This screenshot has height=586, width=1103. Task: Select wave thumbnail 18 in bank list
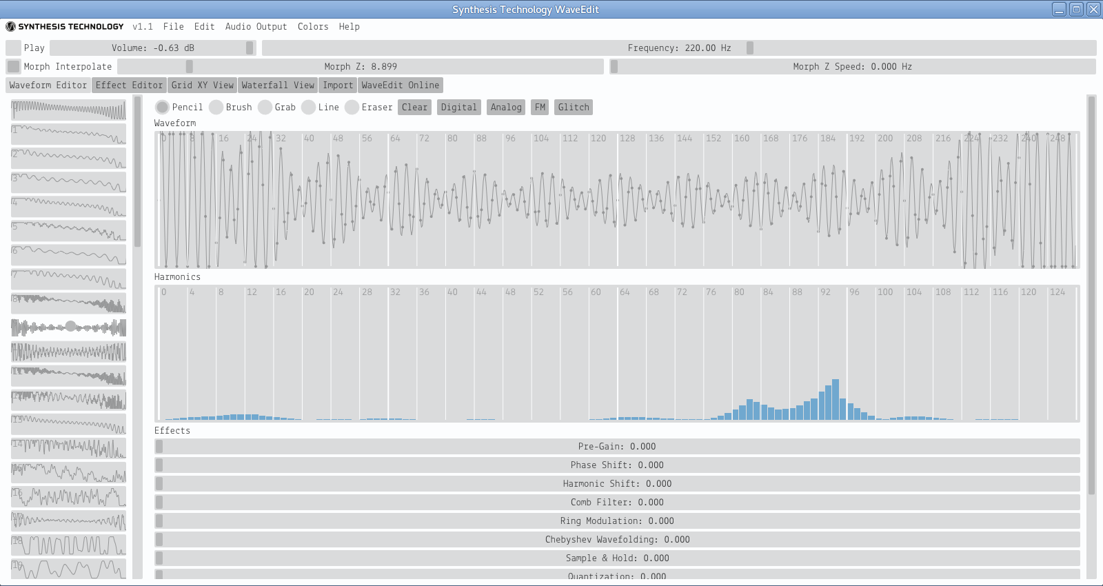point(68,545)
